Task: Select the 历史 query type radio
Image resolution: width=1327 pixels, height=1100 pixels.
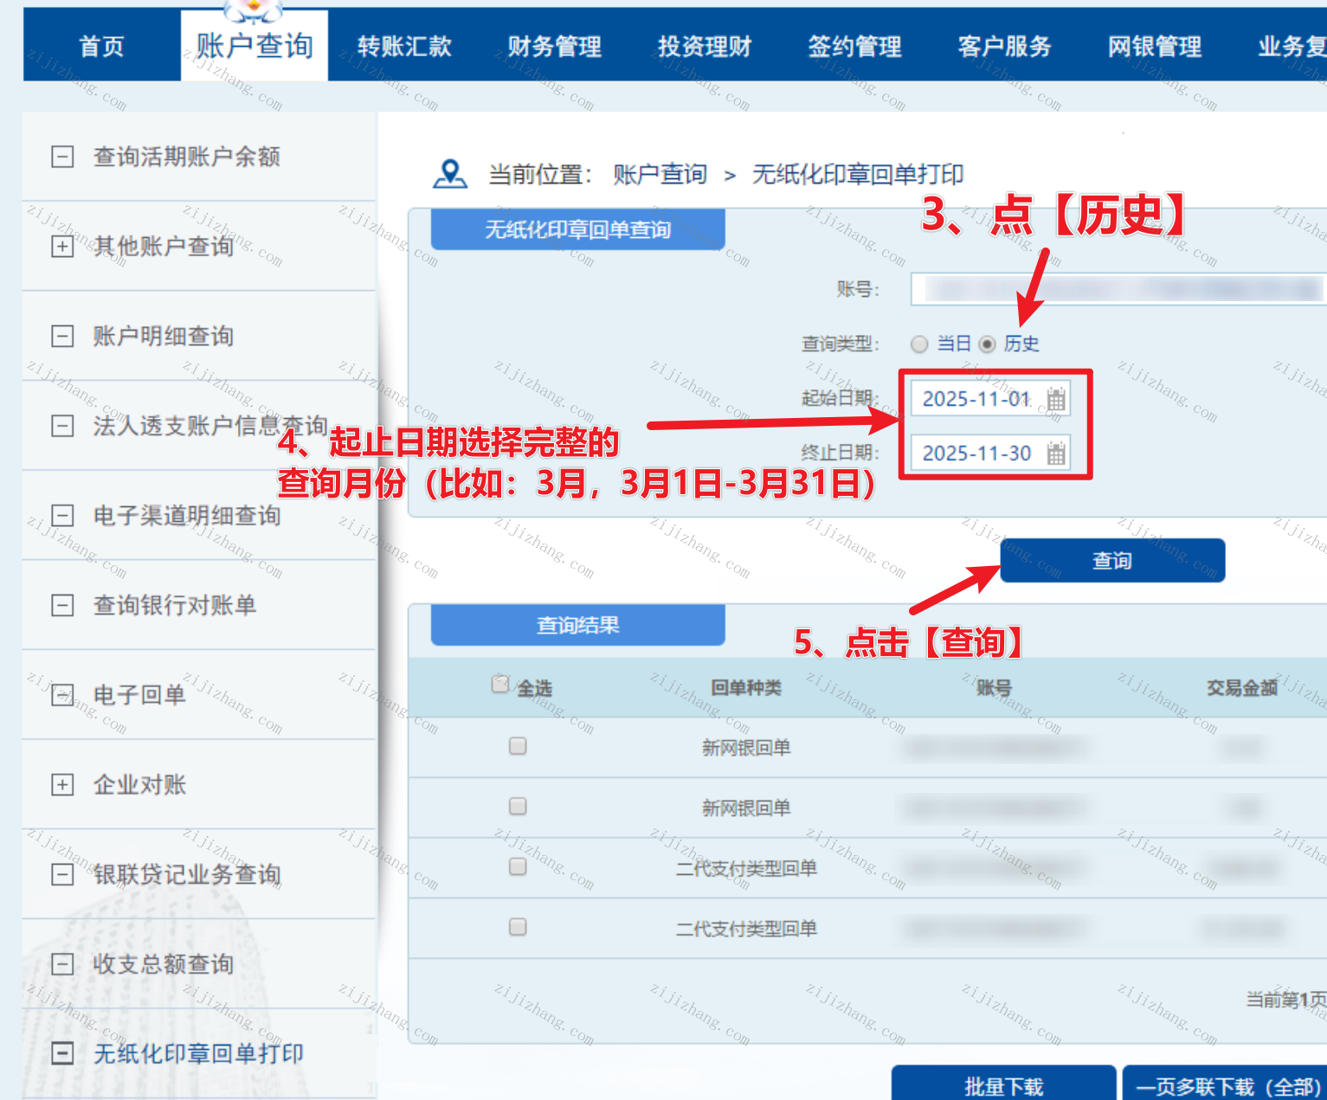Action: (x=987, y=344)
